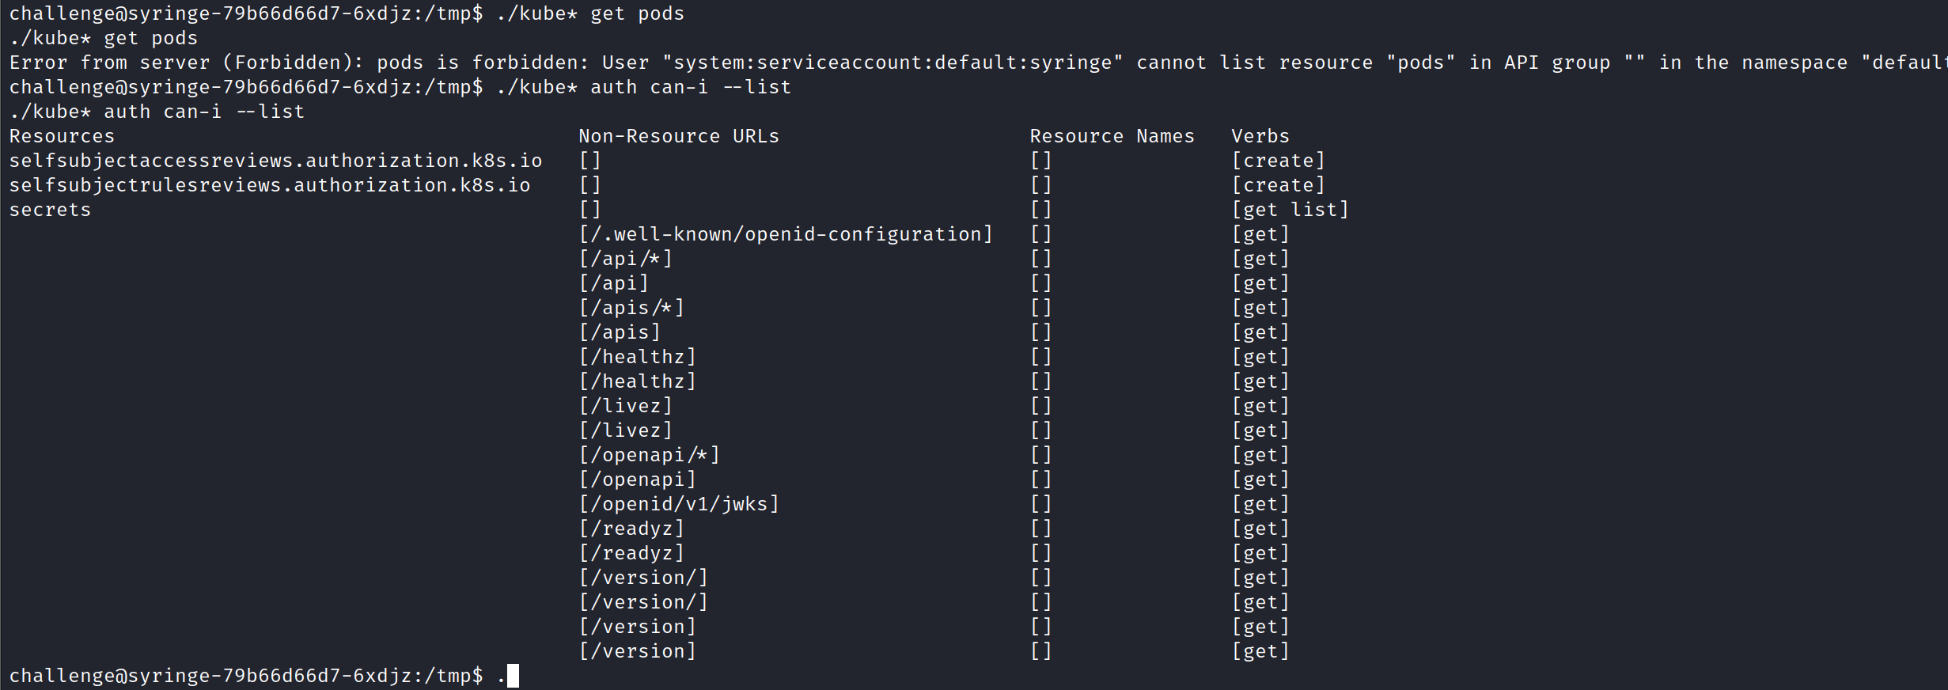Click the "[/openapi/*]" URL entry

[x=649, y=455]
